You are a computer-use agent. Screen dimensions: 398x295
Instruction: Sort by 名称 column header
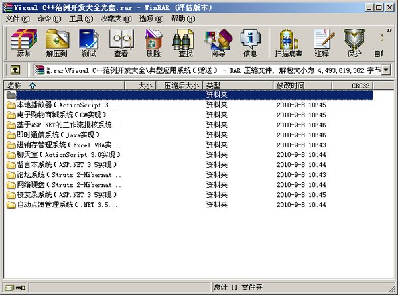pyautogui.click(x=64, y=86)
